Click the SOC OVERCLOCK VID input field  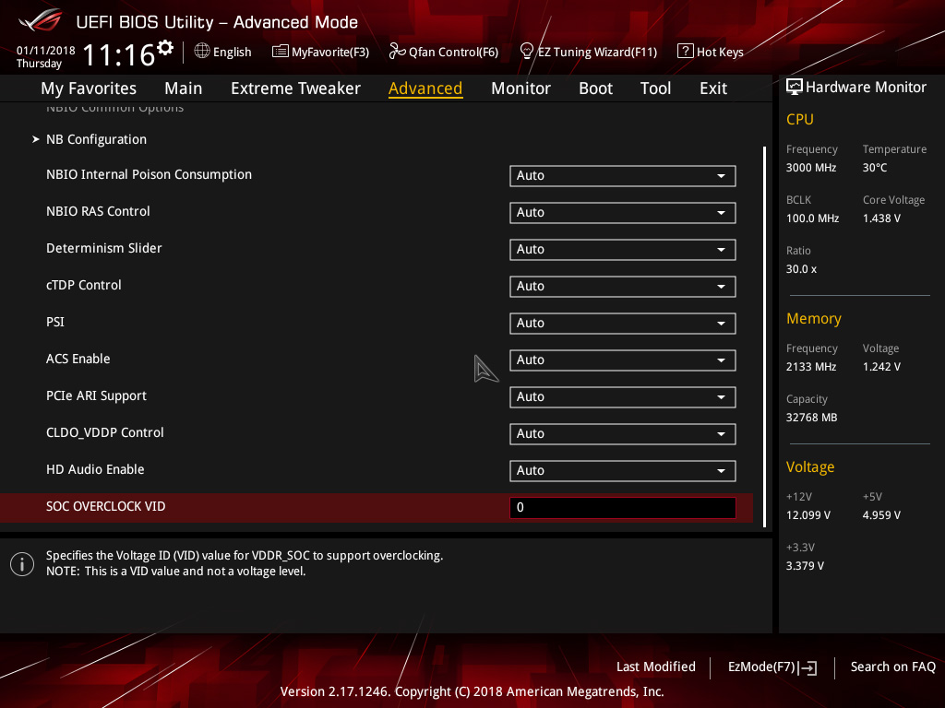(623, 508)
